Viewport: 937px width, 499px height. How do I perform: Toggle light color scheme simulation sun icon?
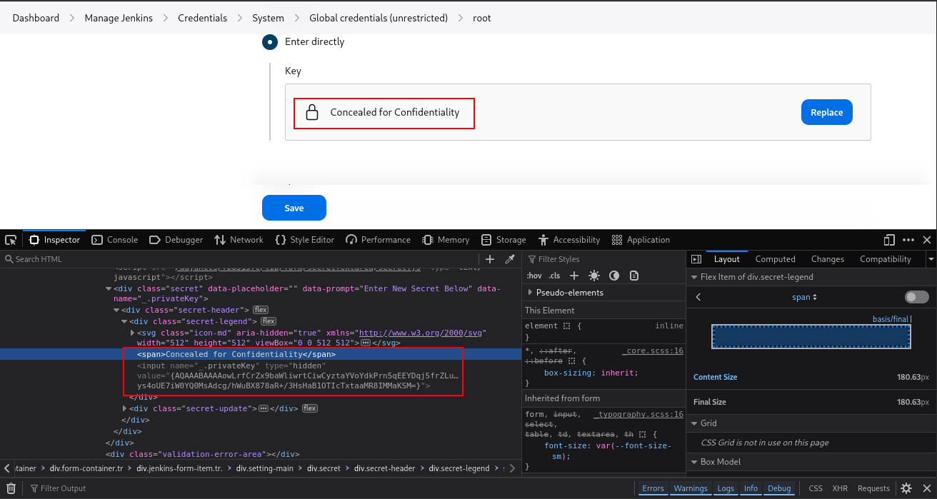[593, 276]
